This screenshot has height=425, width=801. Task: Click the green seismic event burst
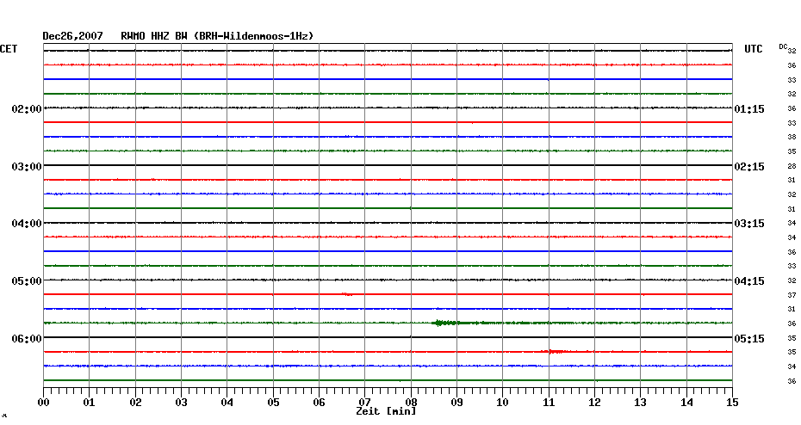coord(446,323)
